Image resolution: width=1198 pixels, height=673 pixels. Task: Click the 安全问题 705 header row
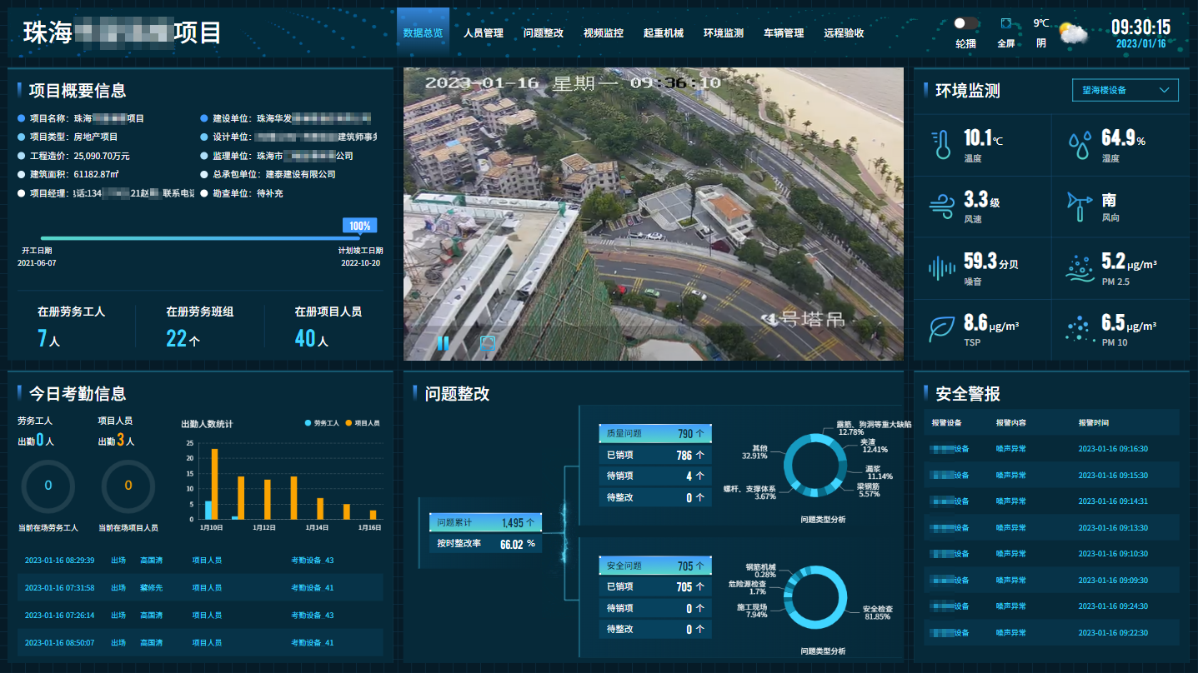pyautogui.click(x=655, y=566)
